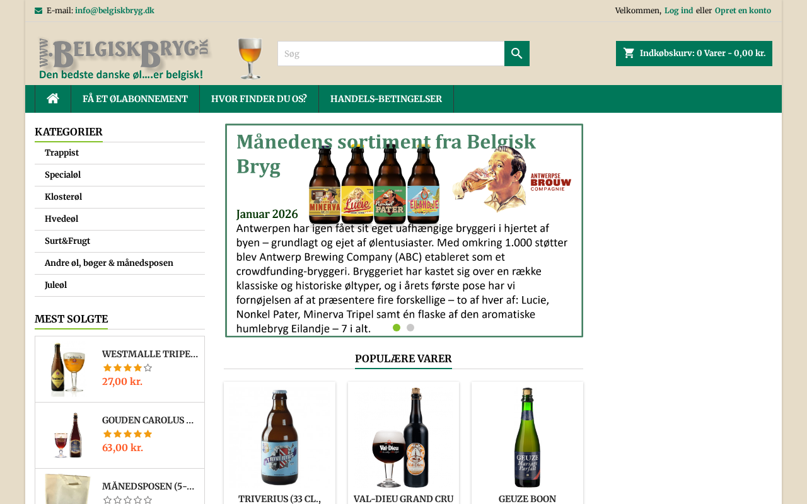The width and height of the screenshot is (807, 504).
Task: Open Geuze Boon product title
Action: (x=527, y=499)
